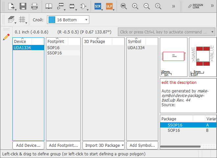Open the Design Link tool

pyautogui.click(x=196, y=6)
